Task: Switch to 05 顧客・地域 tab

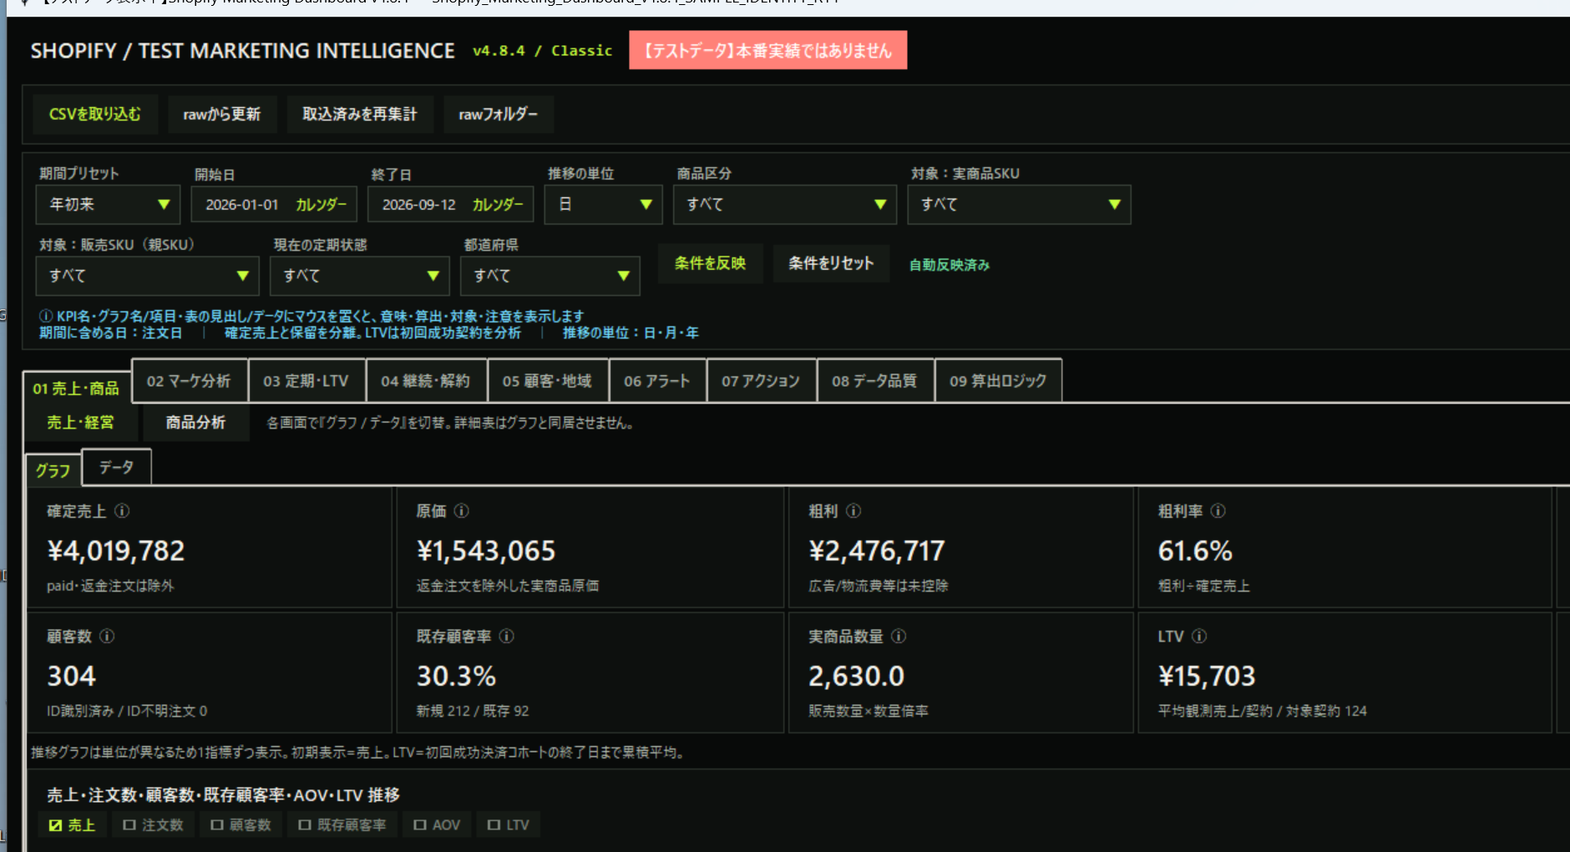Action: pos(547,381)
